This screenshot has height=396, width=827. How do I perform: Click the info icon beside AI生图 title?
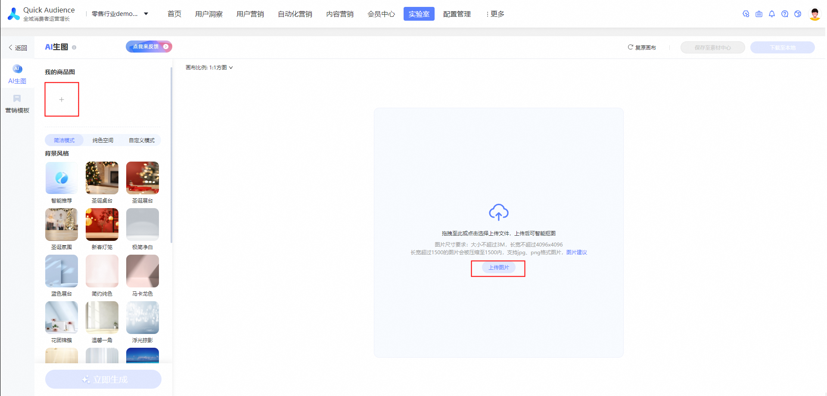click(x=74, y=47)
